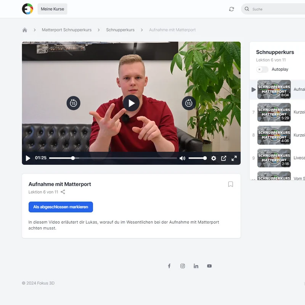
Task: Bookmark the lesson Aufnahme mit Matterport
Action: tap(231, 184)
